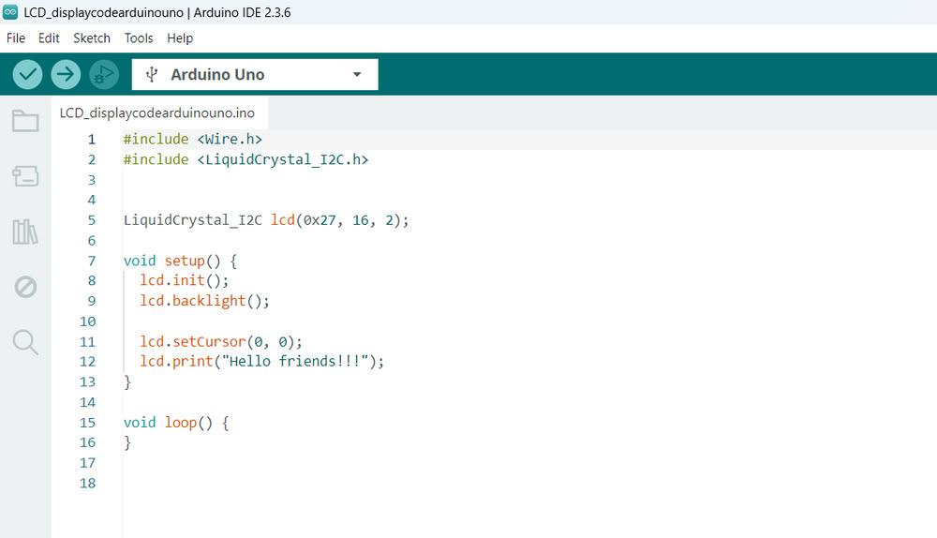937x538 pixels.
Task: Click line number 12 in the gutter
Action: [x=87, y=361]
